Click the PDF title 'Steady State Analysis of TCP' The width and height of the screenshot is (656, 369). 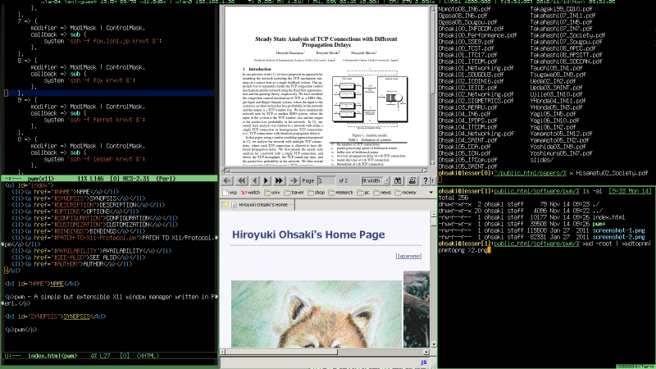(x=326, y=42)
